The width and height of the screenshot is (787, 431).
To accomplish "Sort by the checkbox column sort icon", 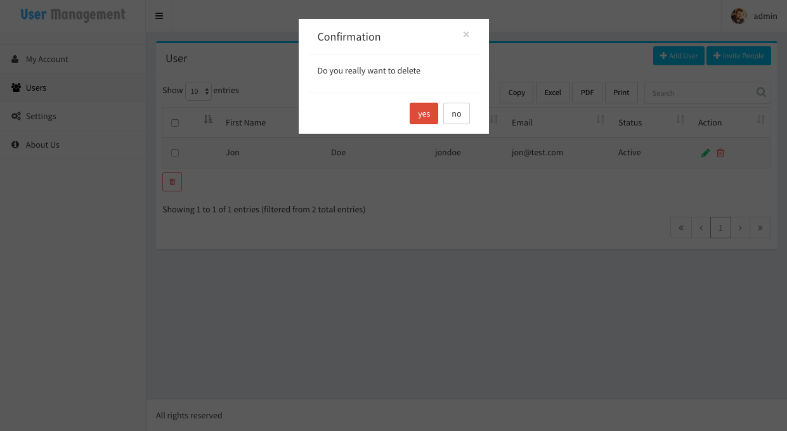I will (208, 119).
